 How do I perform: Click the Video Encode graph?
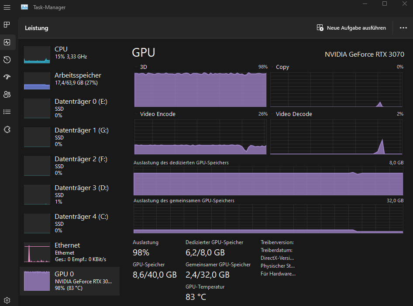[x=200, y=137]
